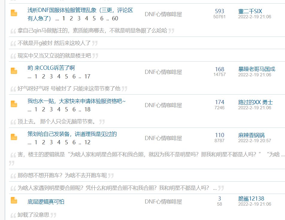Jump to page 1 of 哟 来COLG诉苦了啊
The width and height of the screenshot is (285, 220).
tap(36, 77)
